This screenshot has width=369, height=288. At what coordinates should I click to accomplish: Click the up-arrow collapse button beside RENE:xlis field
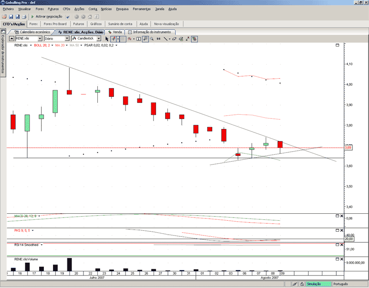click(x=12, y=39)
